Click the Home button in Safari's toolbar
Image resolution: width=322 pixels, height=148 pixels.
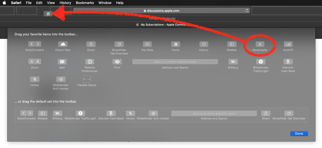48,14
